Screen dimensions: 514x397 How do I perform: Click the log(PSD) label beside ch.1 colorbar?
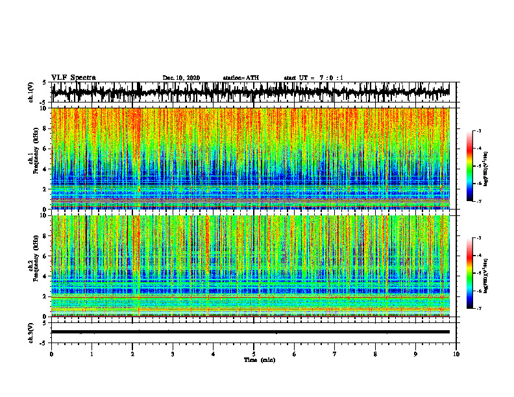pyautogui.click(x=486, y=169)
